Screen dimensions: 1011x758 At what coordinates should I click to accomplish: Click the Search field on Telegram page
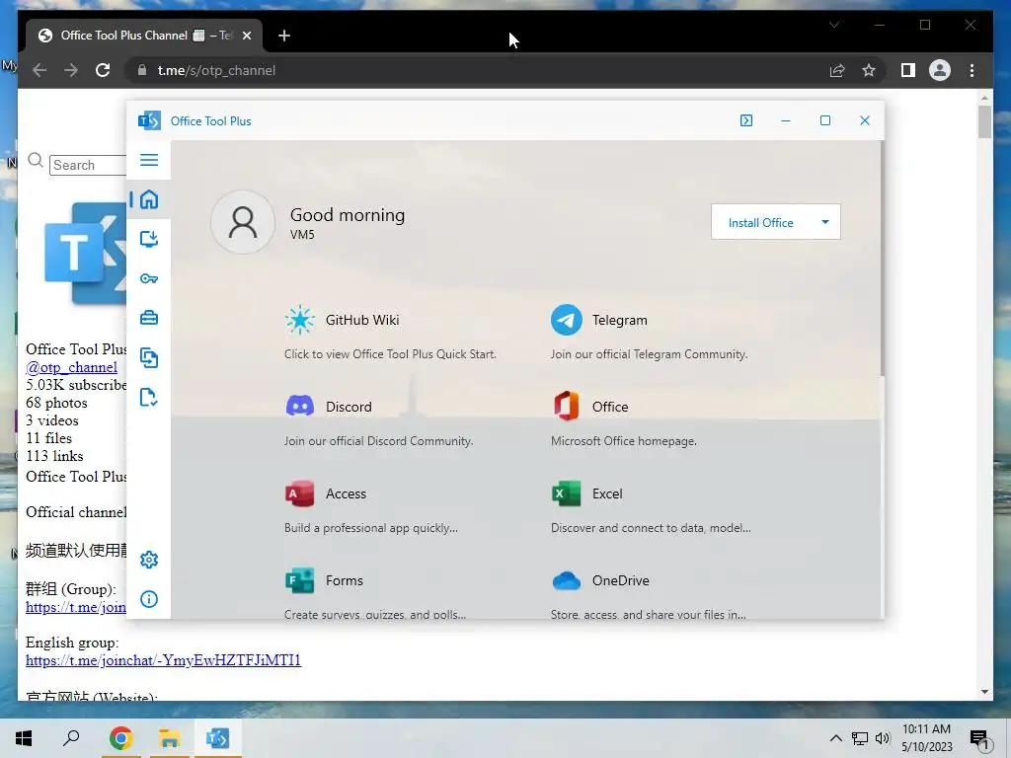[x=88, y=165]
